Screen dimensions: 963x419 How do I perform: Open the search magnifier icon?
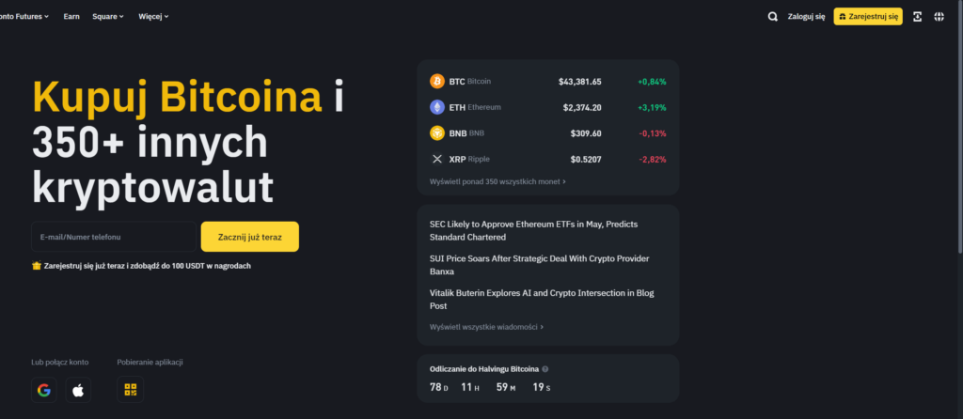coord(773,16)
